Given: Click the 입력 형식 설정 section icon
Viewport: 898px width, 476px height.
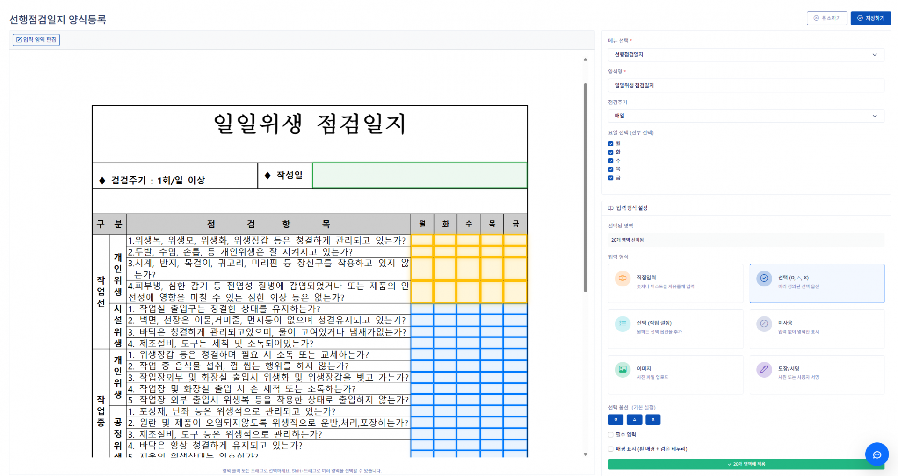Looking at the screenshot, I should coord(610,208).
